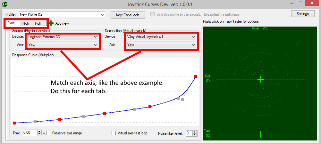The width and height of the screenshot is (321, 144).
Task: Open destination Axis dropdown set to Yaw
Action: [x=161, y=45]
